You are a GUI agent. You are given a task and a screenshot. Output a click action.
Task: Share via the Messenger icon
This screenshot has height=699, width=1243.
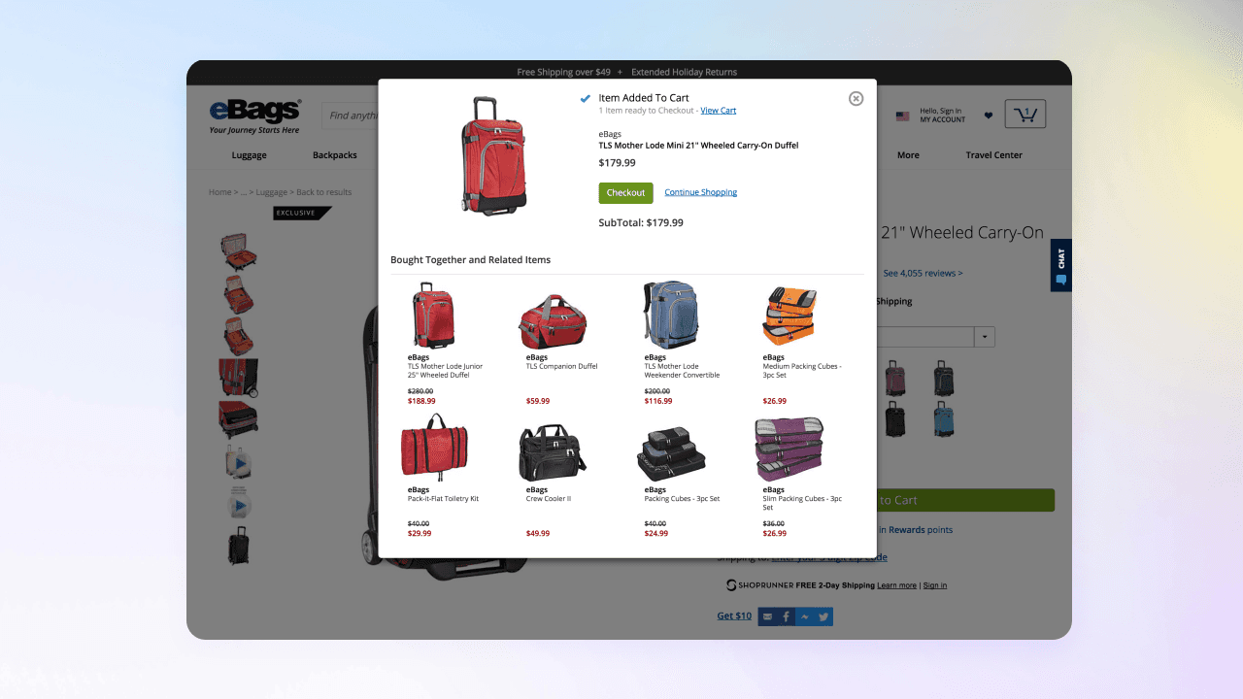click(x=805, y=616)
